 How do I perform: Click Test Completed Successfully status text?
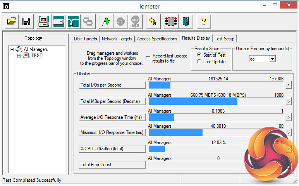tap(32, 180)
